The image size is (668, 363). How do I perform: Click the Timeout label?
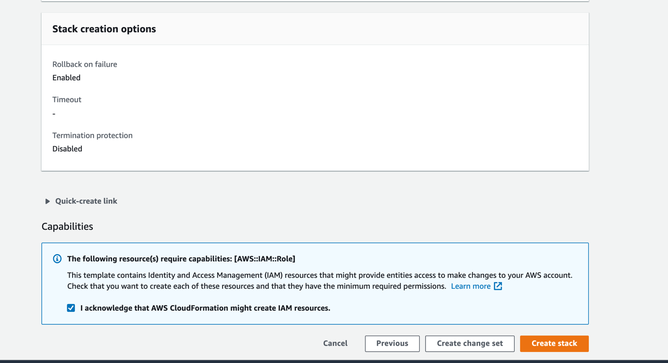[x=67, y=100]
